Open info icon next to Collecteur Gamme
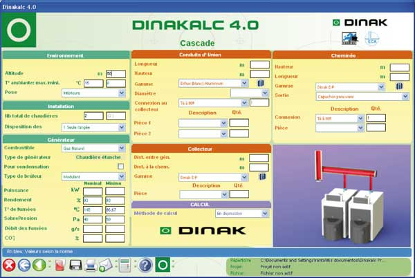Screen dimensions: 415x278 pos(262,177)
